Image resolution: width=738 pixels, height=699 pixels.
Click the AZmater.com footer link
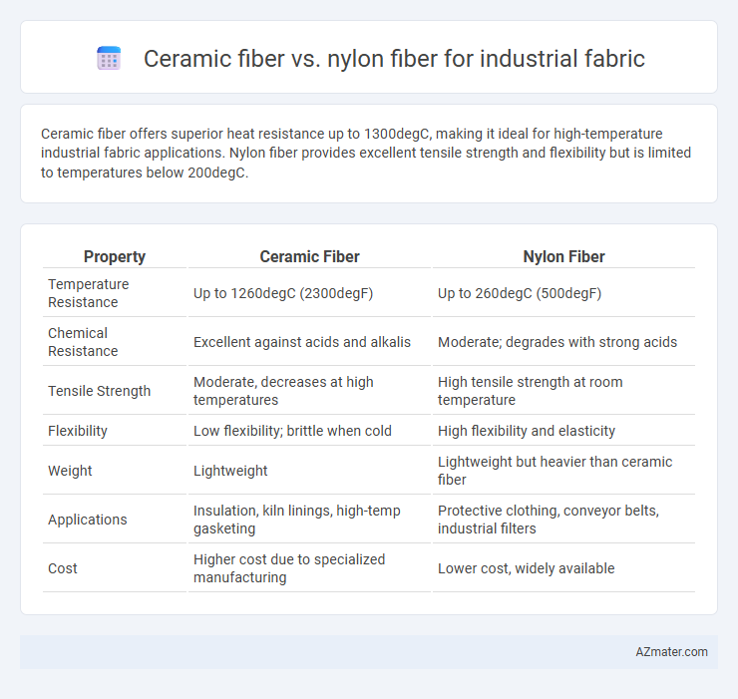671,651
